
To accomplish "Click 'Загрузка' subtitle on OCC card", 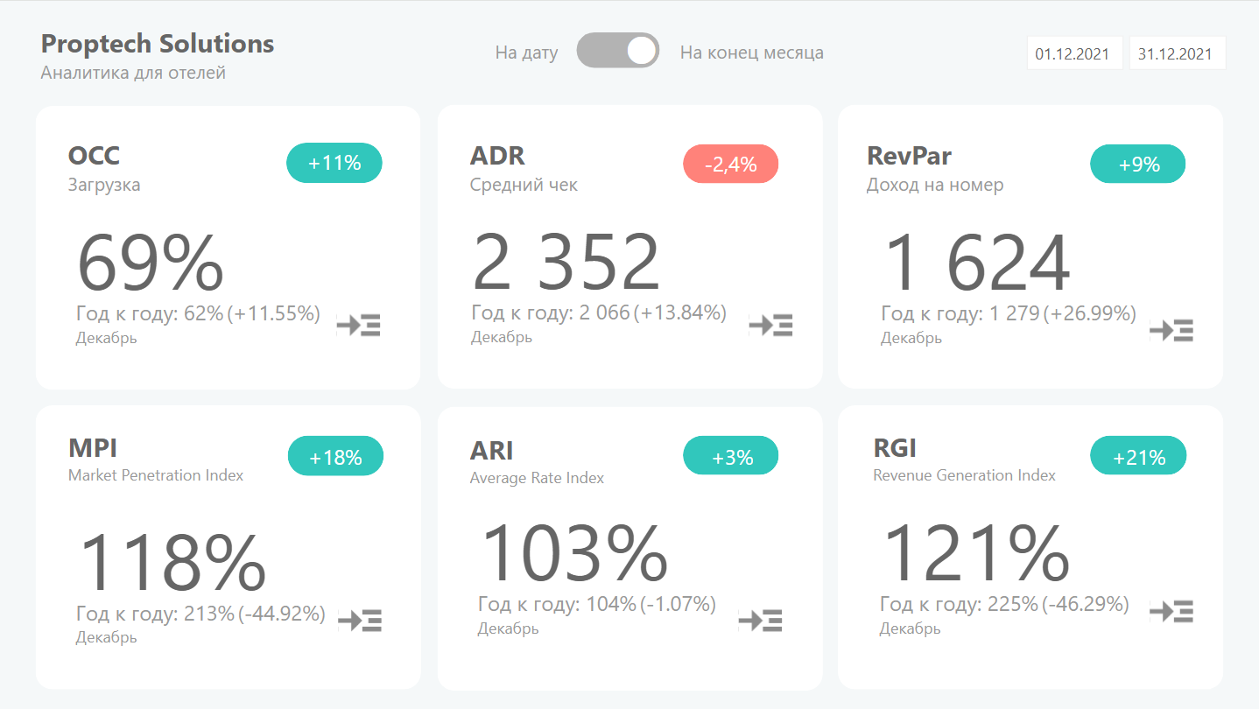I will [x=103, y=185].
